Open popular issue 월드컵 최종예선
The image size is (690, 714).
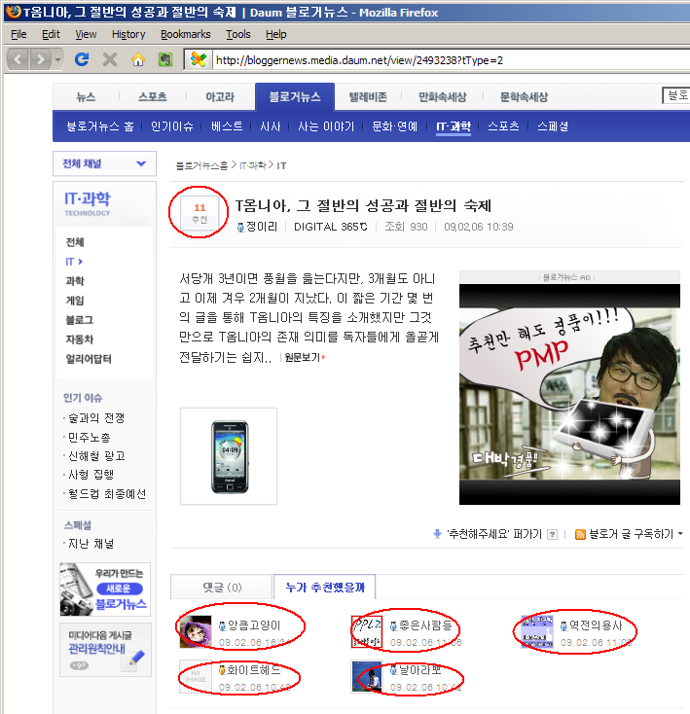[107, 494]
